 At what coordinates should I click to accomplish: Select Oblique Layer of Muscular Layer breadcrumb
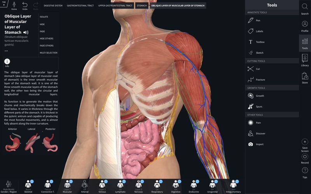178,5
